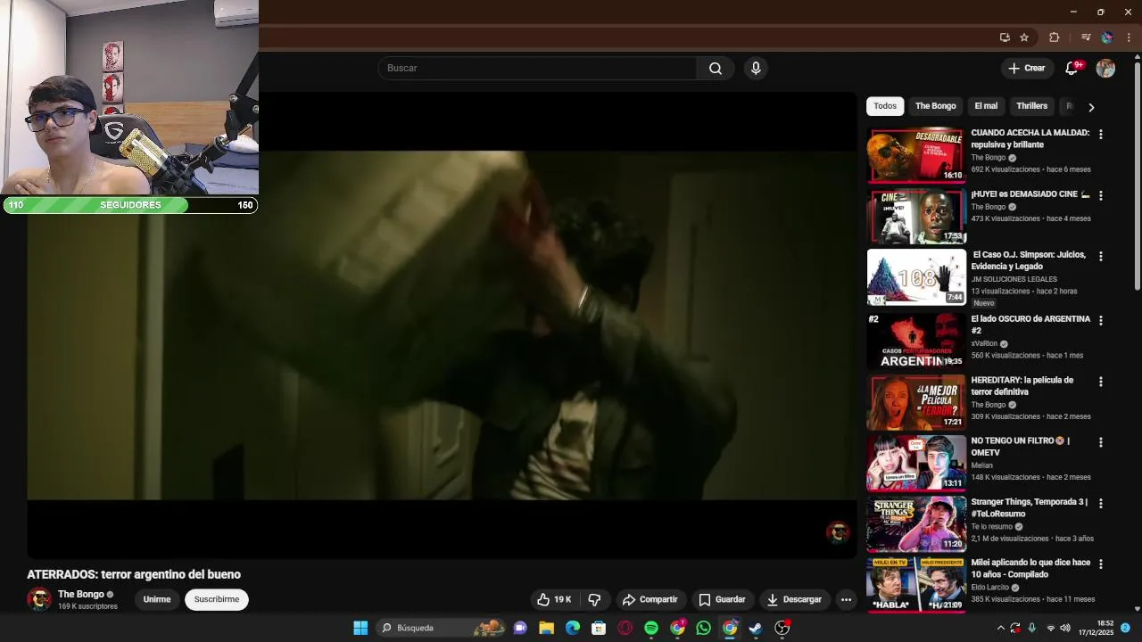The height and width of the screenshot is (642, 1142).
Task: Open WhatsApp from the taskbar
Action: tap(704, 628)
